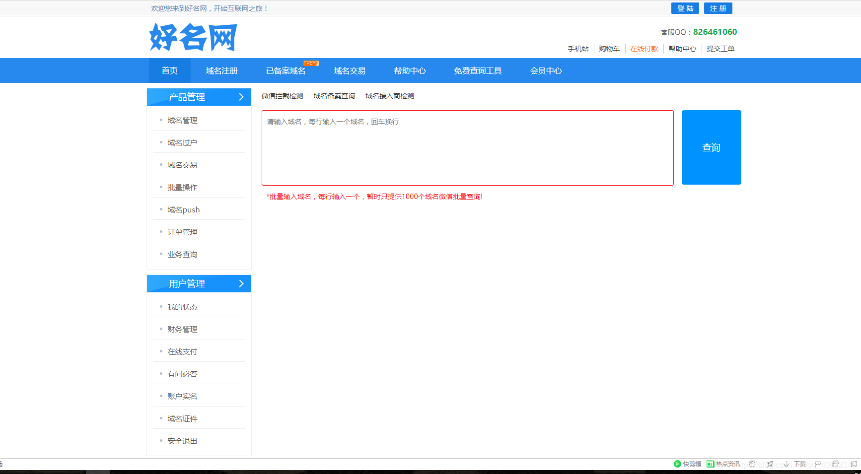The image size is (861, 474).
Task: Expand the 产品管理 section chevron
Action: [241, 97]
